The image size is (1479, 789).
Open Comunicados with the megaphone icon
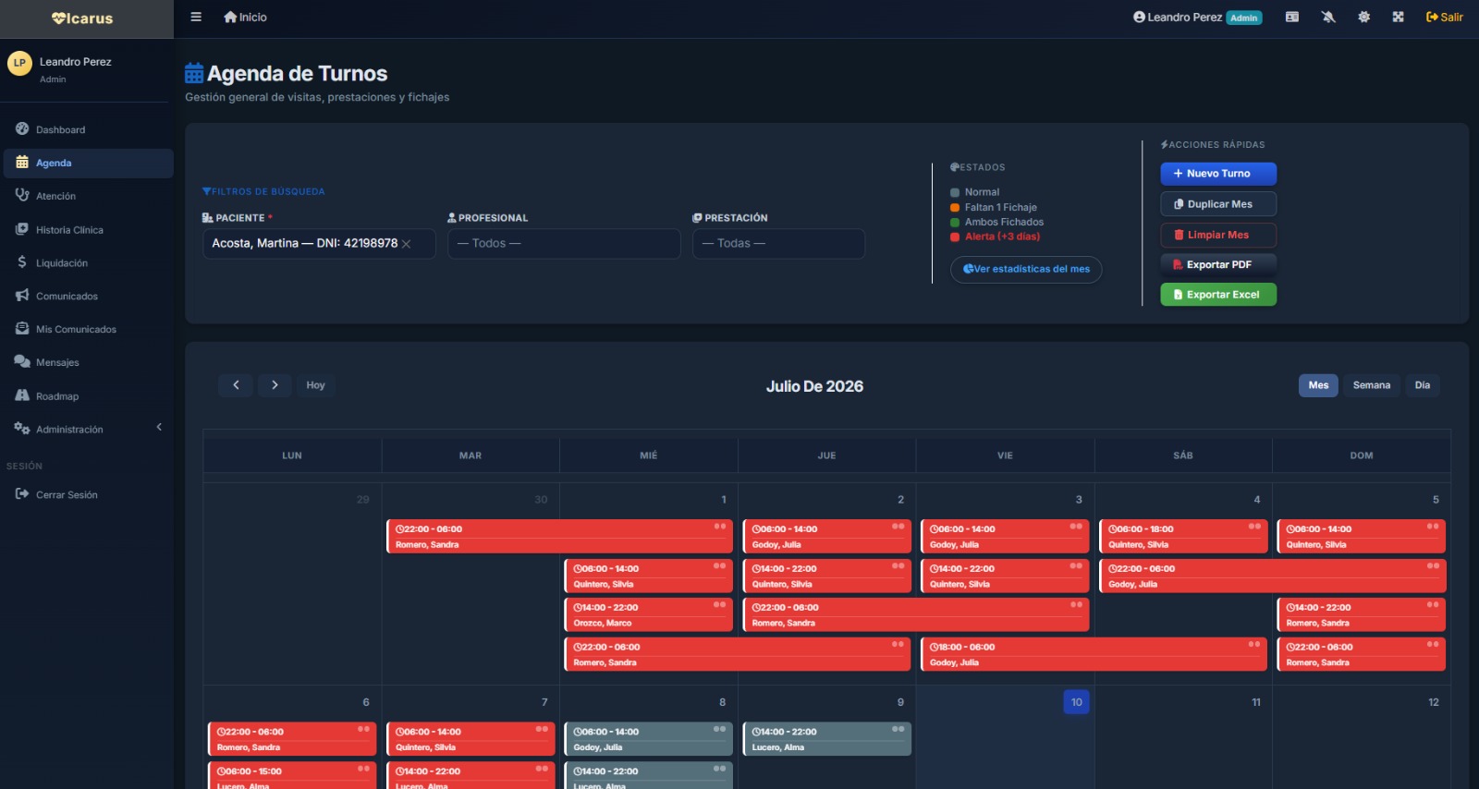coord(87,296)
